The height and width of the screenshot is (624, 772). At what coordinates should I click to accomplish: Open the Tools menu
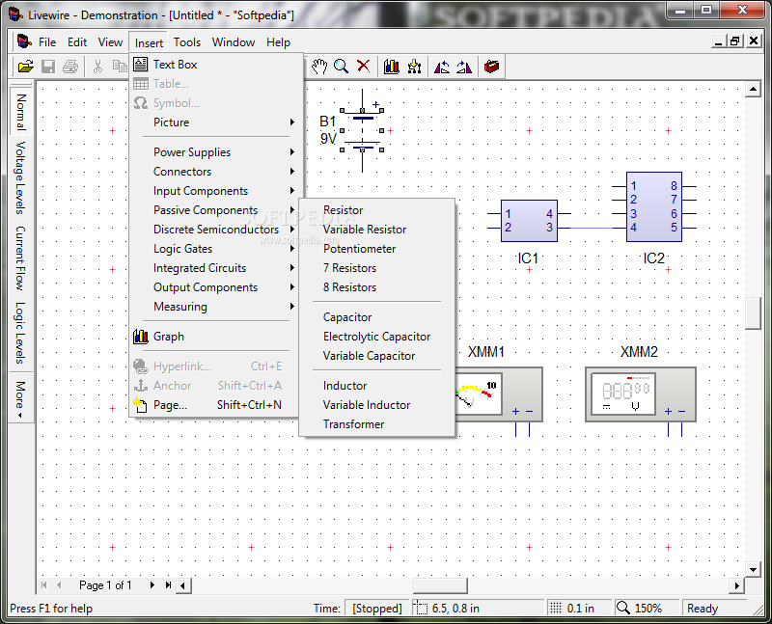(x=187, y=42)
